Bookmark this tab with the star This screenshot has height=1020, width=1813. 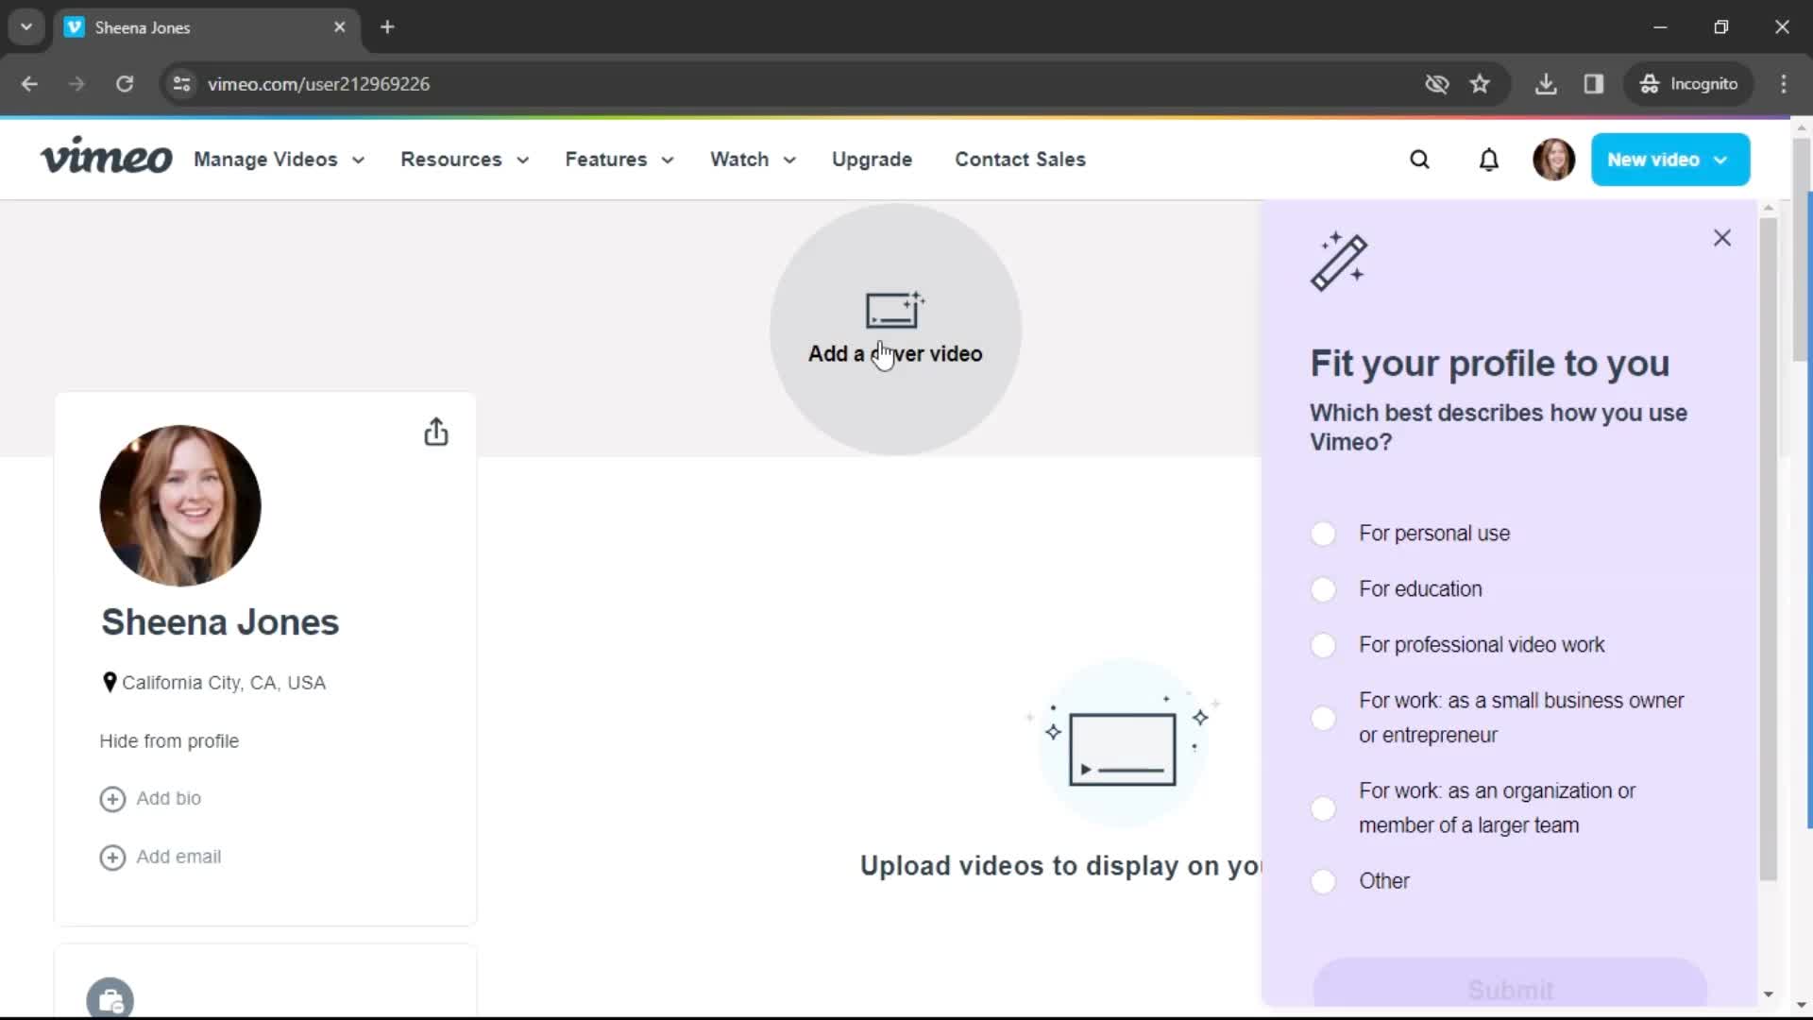click(x=1480, y=84)
